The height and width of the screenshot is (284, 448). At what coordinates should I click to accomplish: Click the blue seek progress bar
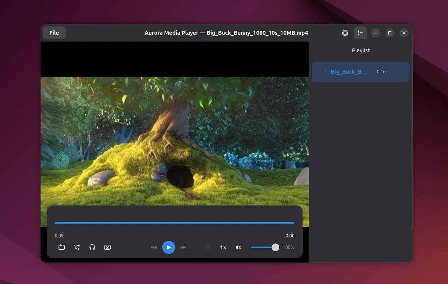pos(174,223)
